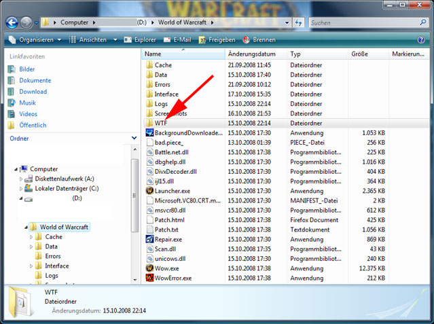Select the Errors folder in the tree
The image size is (434, 324).
point(53,256)
